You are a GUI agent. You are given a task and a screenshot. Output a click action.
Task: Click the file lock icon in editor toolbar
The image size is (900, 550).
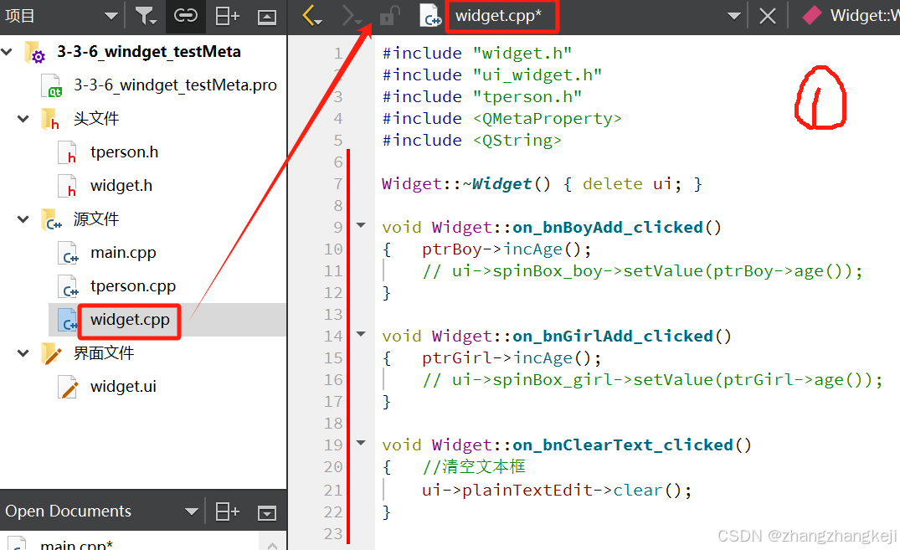[x=389, y=16]
